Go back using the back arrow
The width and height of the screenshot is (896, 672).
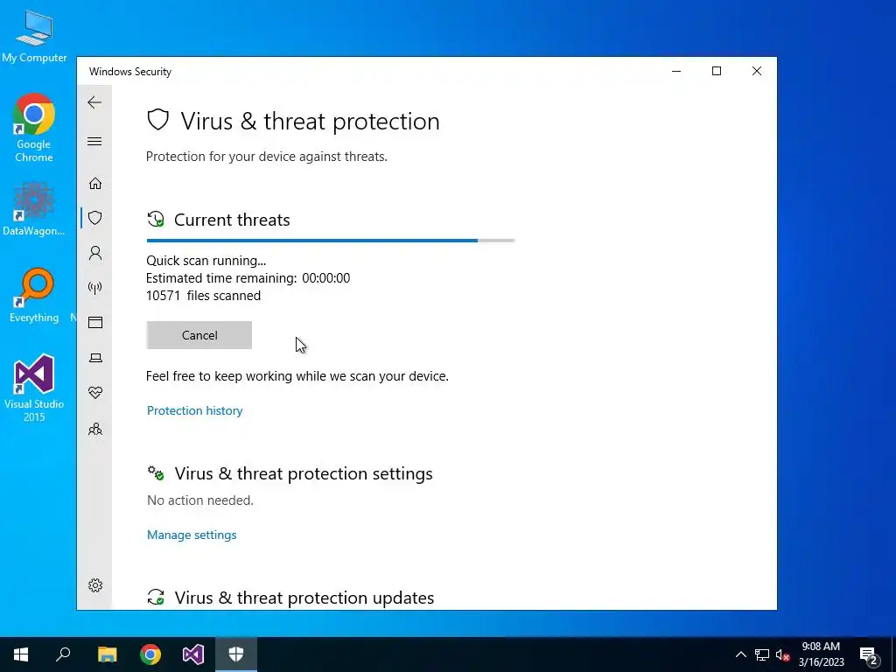click(x=94, y=102)
